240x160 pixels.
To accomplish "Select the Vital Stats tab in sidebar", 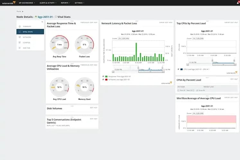I will coord(30,32).
